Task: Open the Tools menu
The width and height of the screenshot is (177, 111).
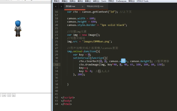Action: [104, 1]
